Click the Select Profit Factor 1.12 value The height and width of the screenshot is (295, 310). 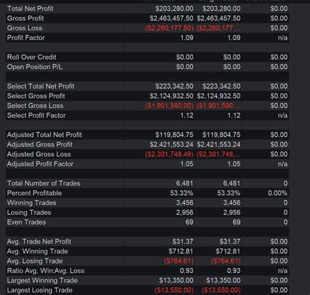186,115
